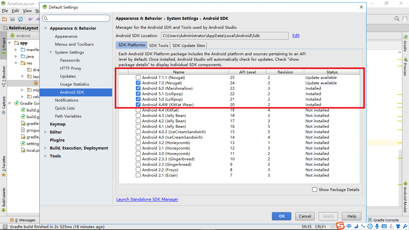Click the moon icon in IME toolbar
Screen dimensions: 409x230
pyautogui.click(x=356, y=226)
